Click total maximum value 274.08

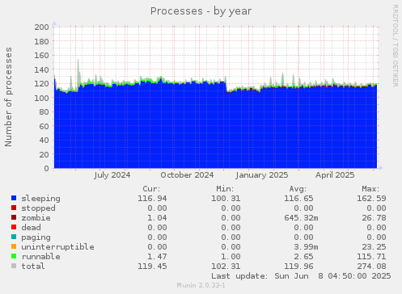[x=371, y=267]
